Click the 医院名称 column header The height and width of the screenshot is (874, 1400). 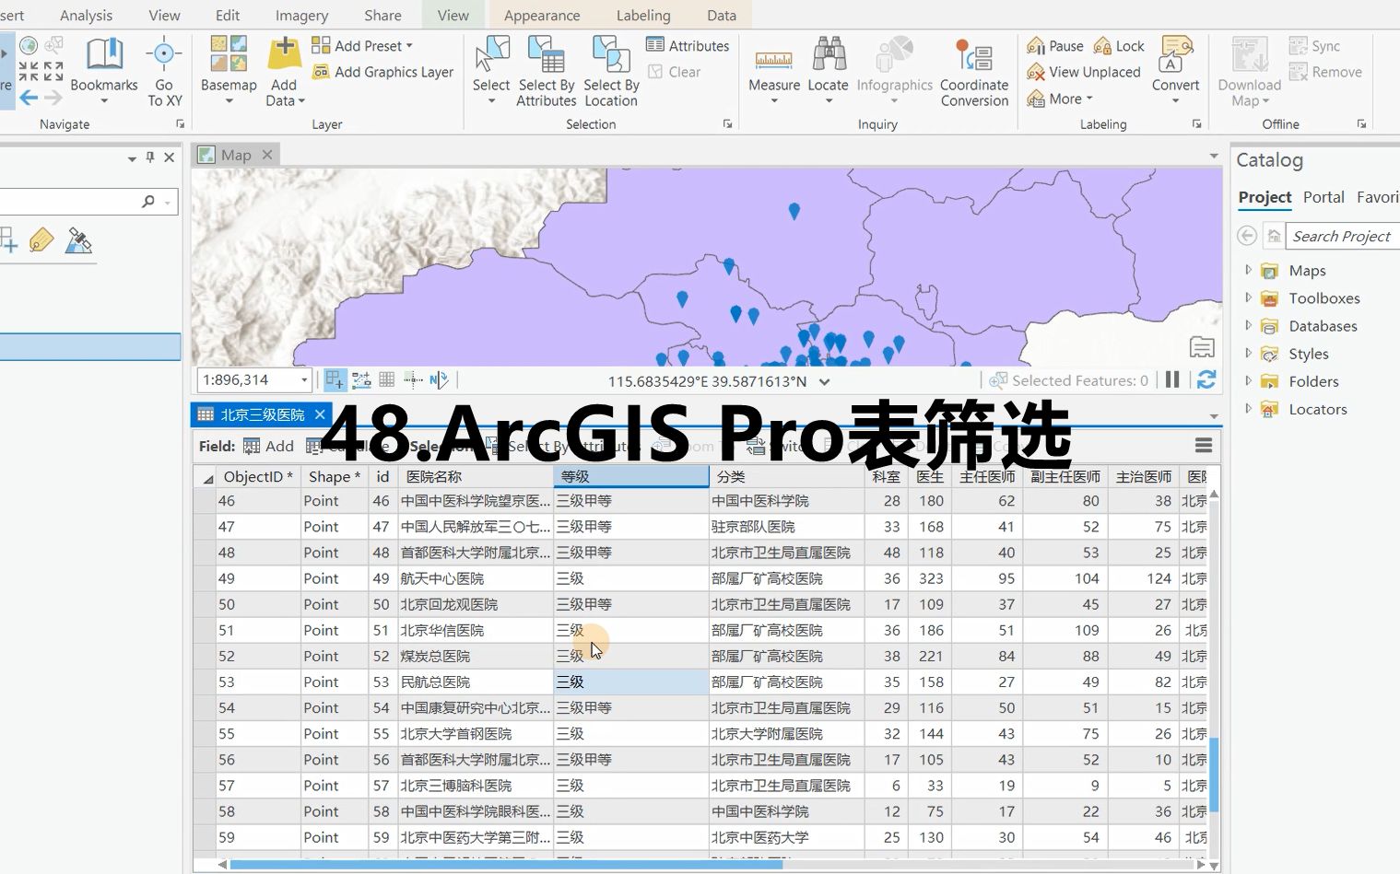475,476
